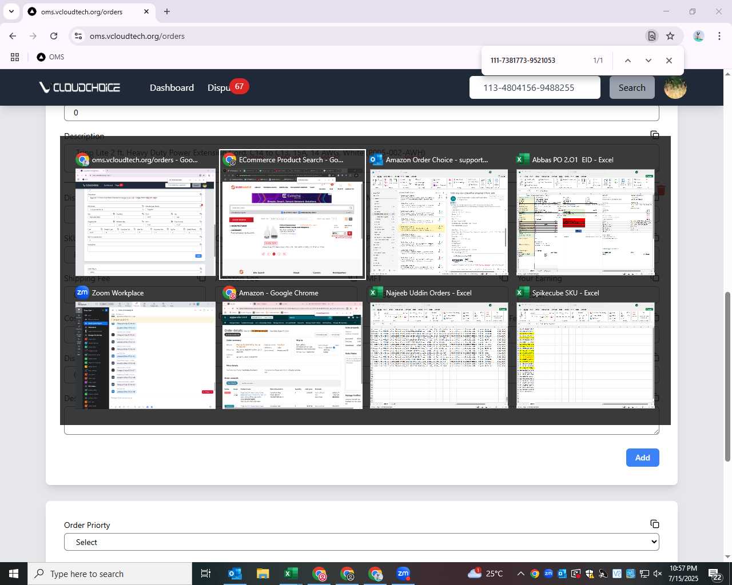
Task: Open the user avatar in OMS header
Action: [675, 87]
